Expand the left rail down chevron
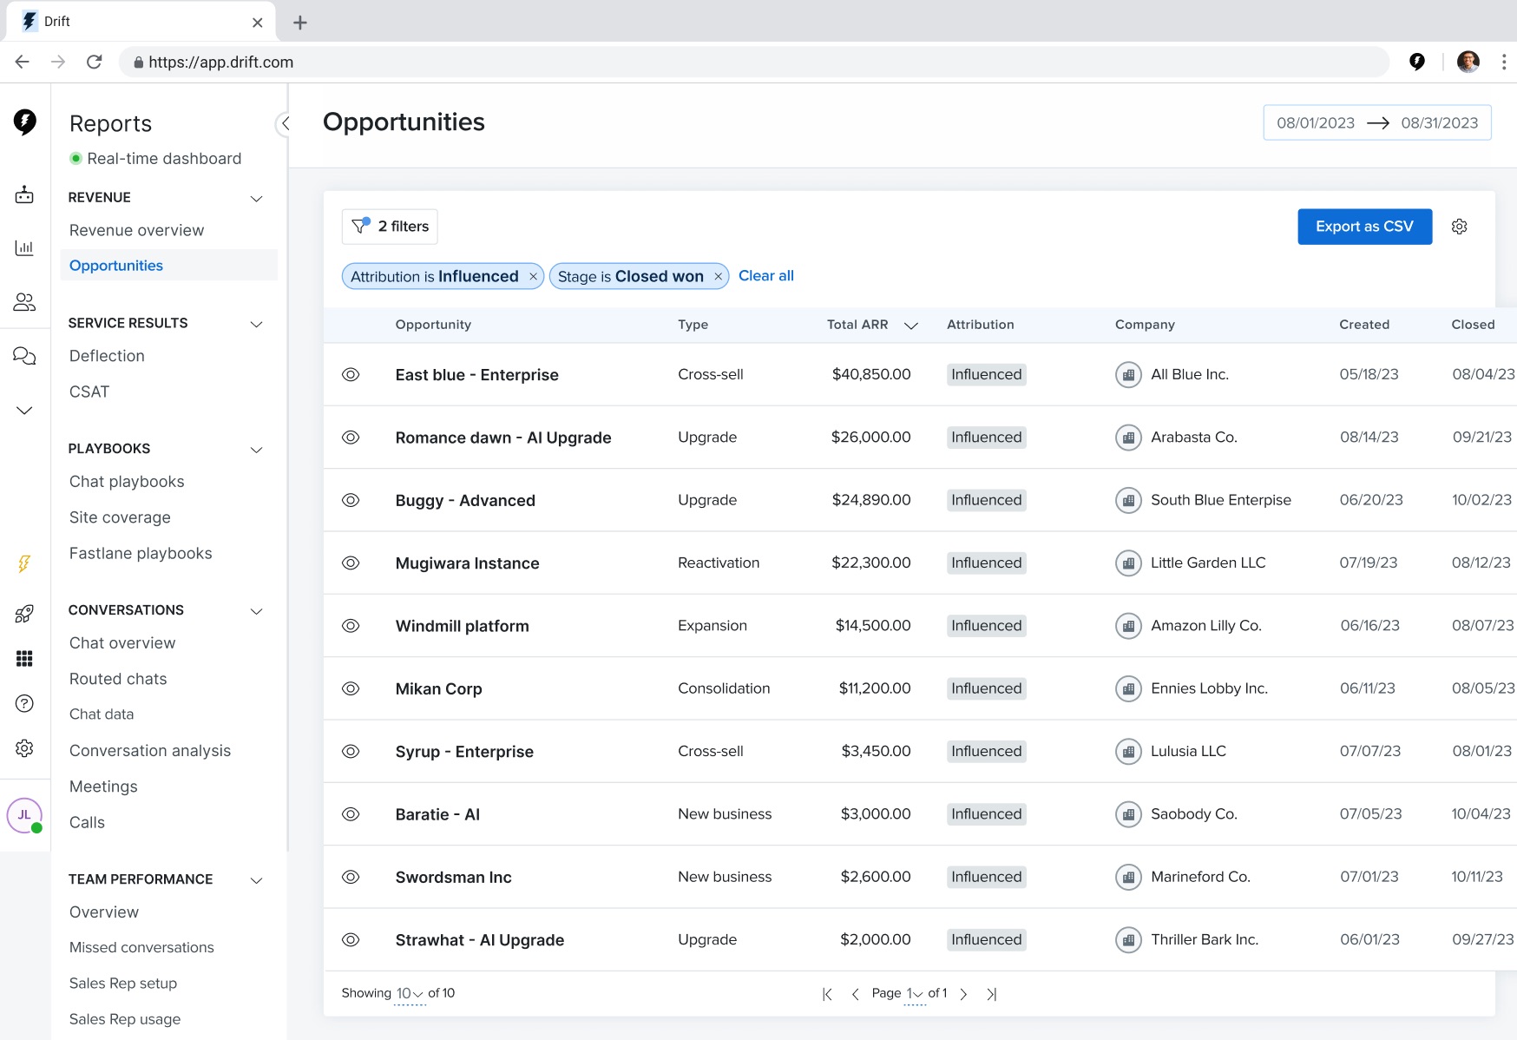Screen dimensions: 1517x1040 pyautogui.click(x=24, y=411)
